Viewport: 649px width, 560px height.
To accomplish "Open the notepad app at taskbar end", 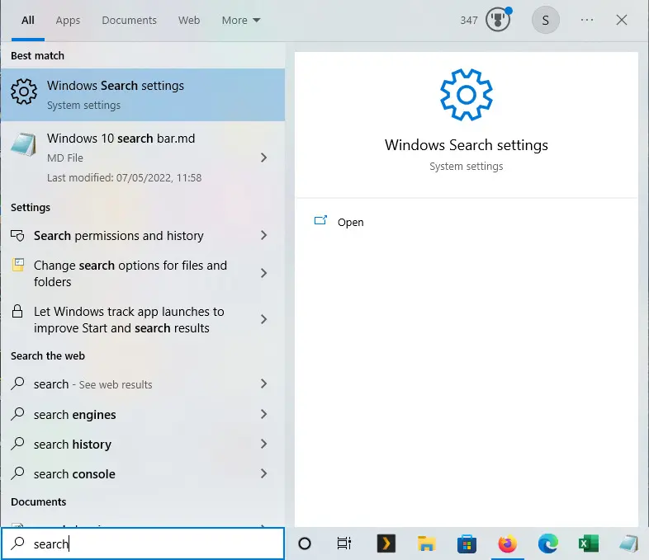I will pyautogui.click(x=628, y=544).
